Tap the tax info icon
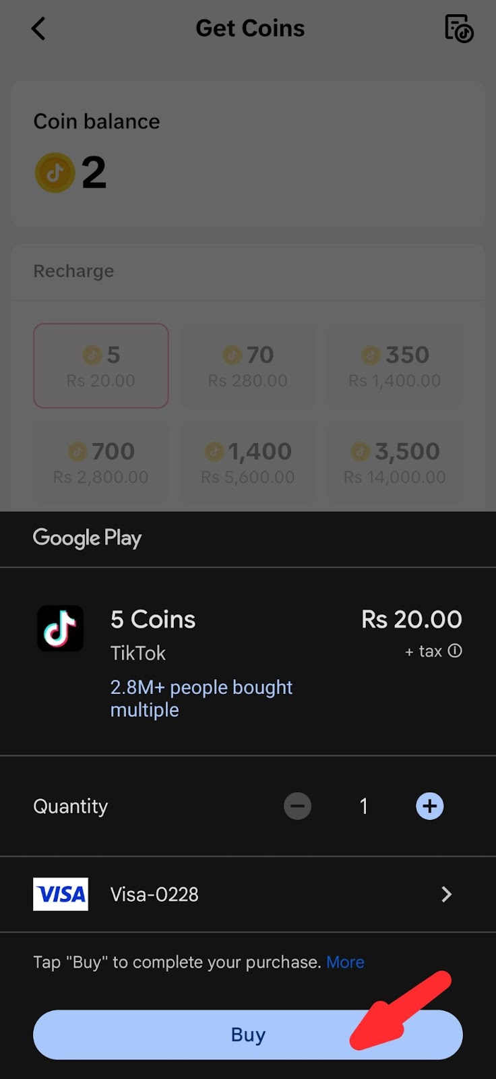The width and height of the screenshot is (496, 1079). pos(456,651)
